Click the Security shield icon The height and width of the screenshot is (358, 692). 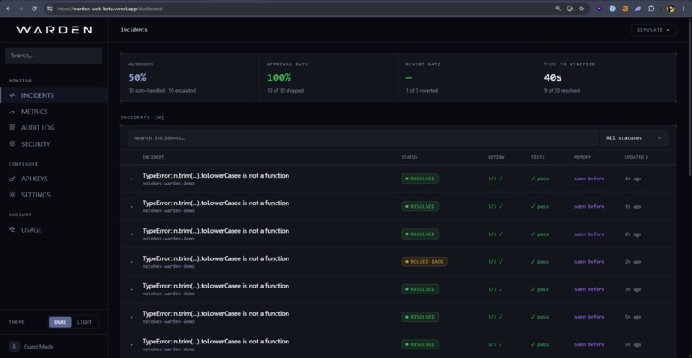pos(12,144)
